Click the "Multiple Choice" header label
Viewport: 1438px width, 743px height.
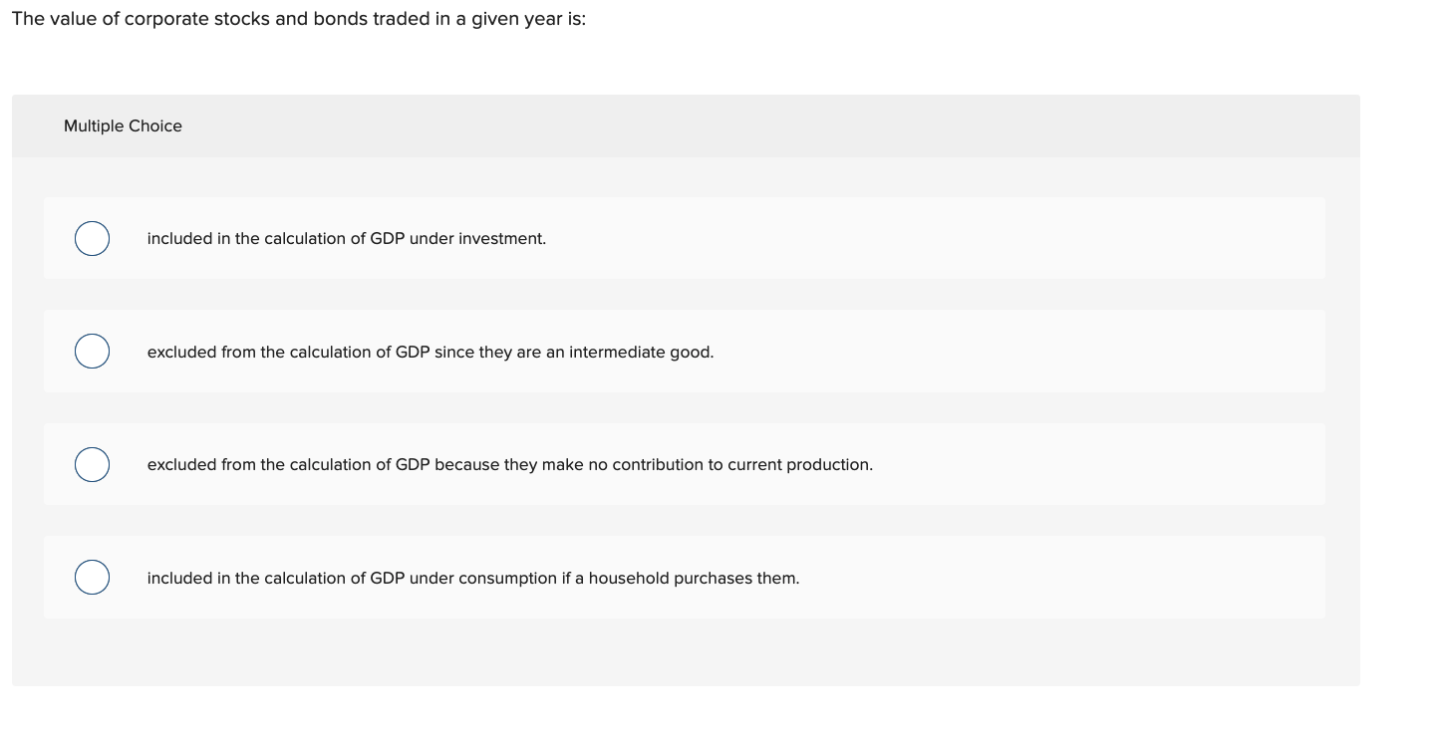pos(123,125)
